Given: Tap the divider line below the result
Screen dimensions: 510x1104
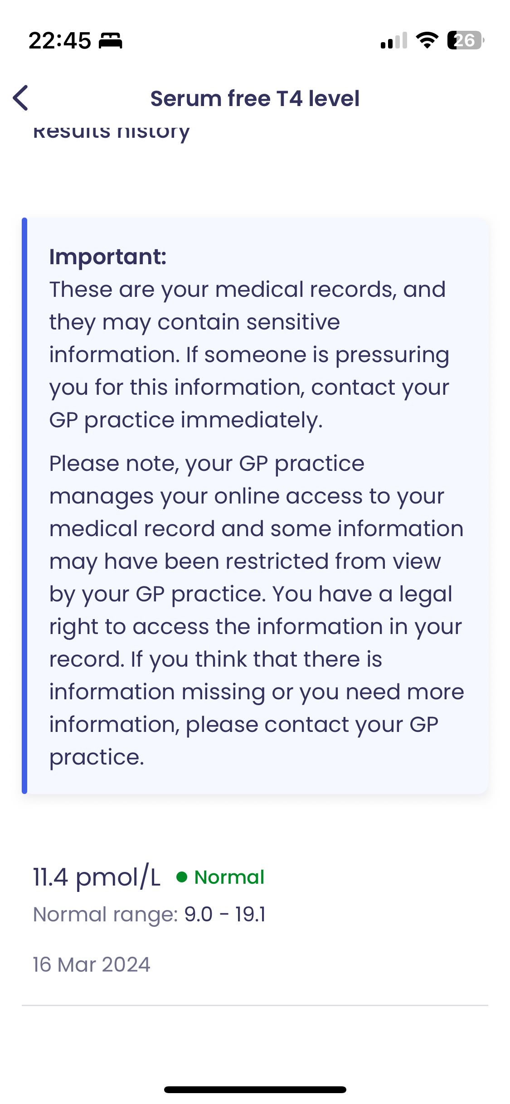Looking at the screenshot, I should [x=255, y=1005].
